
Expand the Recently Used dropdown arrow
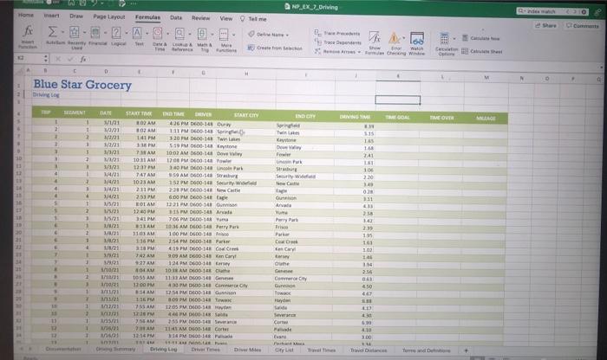84,32
